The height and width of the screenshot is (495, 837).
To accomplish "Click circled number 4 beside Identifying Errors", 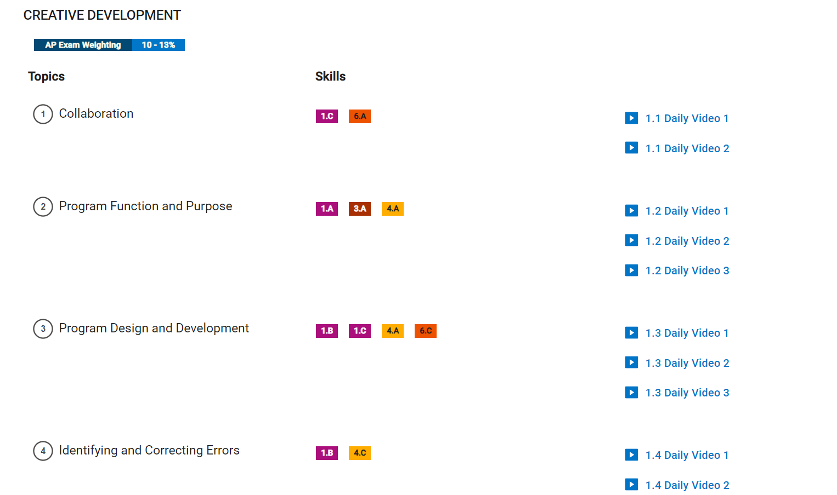I will pyautogui.click(x=43, y=451).
